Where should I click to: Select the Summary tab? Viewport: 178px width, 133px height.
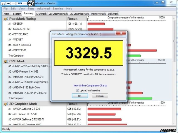[29, 13]
